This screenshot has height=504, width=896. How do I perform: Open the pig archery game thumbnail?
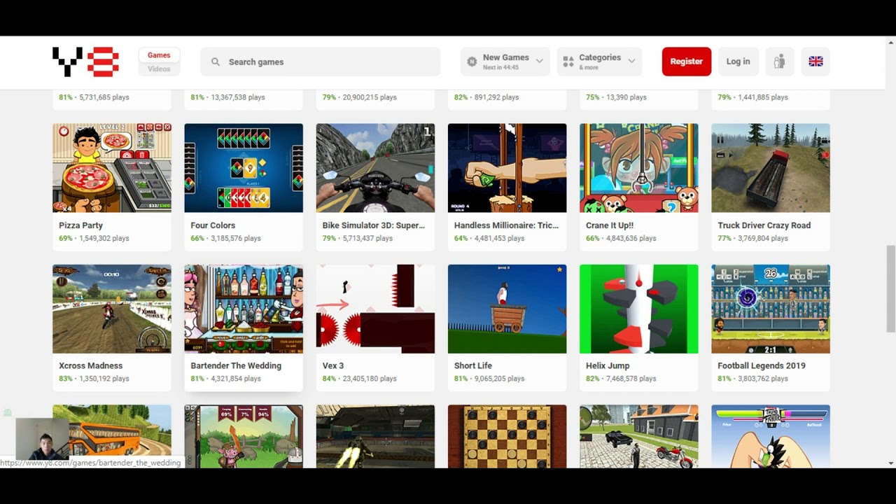tap(244, 436)
